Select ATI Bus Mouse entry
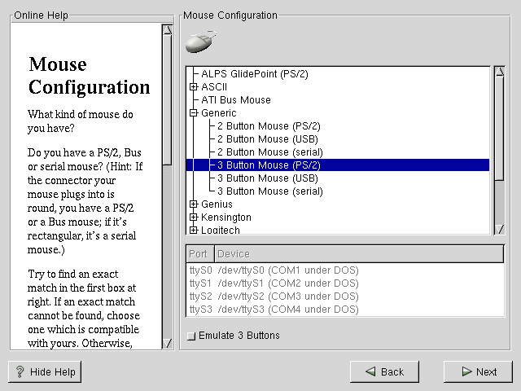This screenshot has height=391, width=521. pyautogui.click(x=236, y=100)
